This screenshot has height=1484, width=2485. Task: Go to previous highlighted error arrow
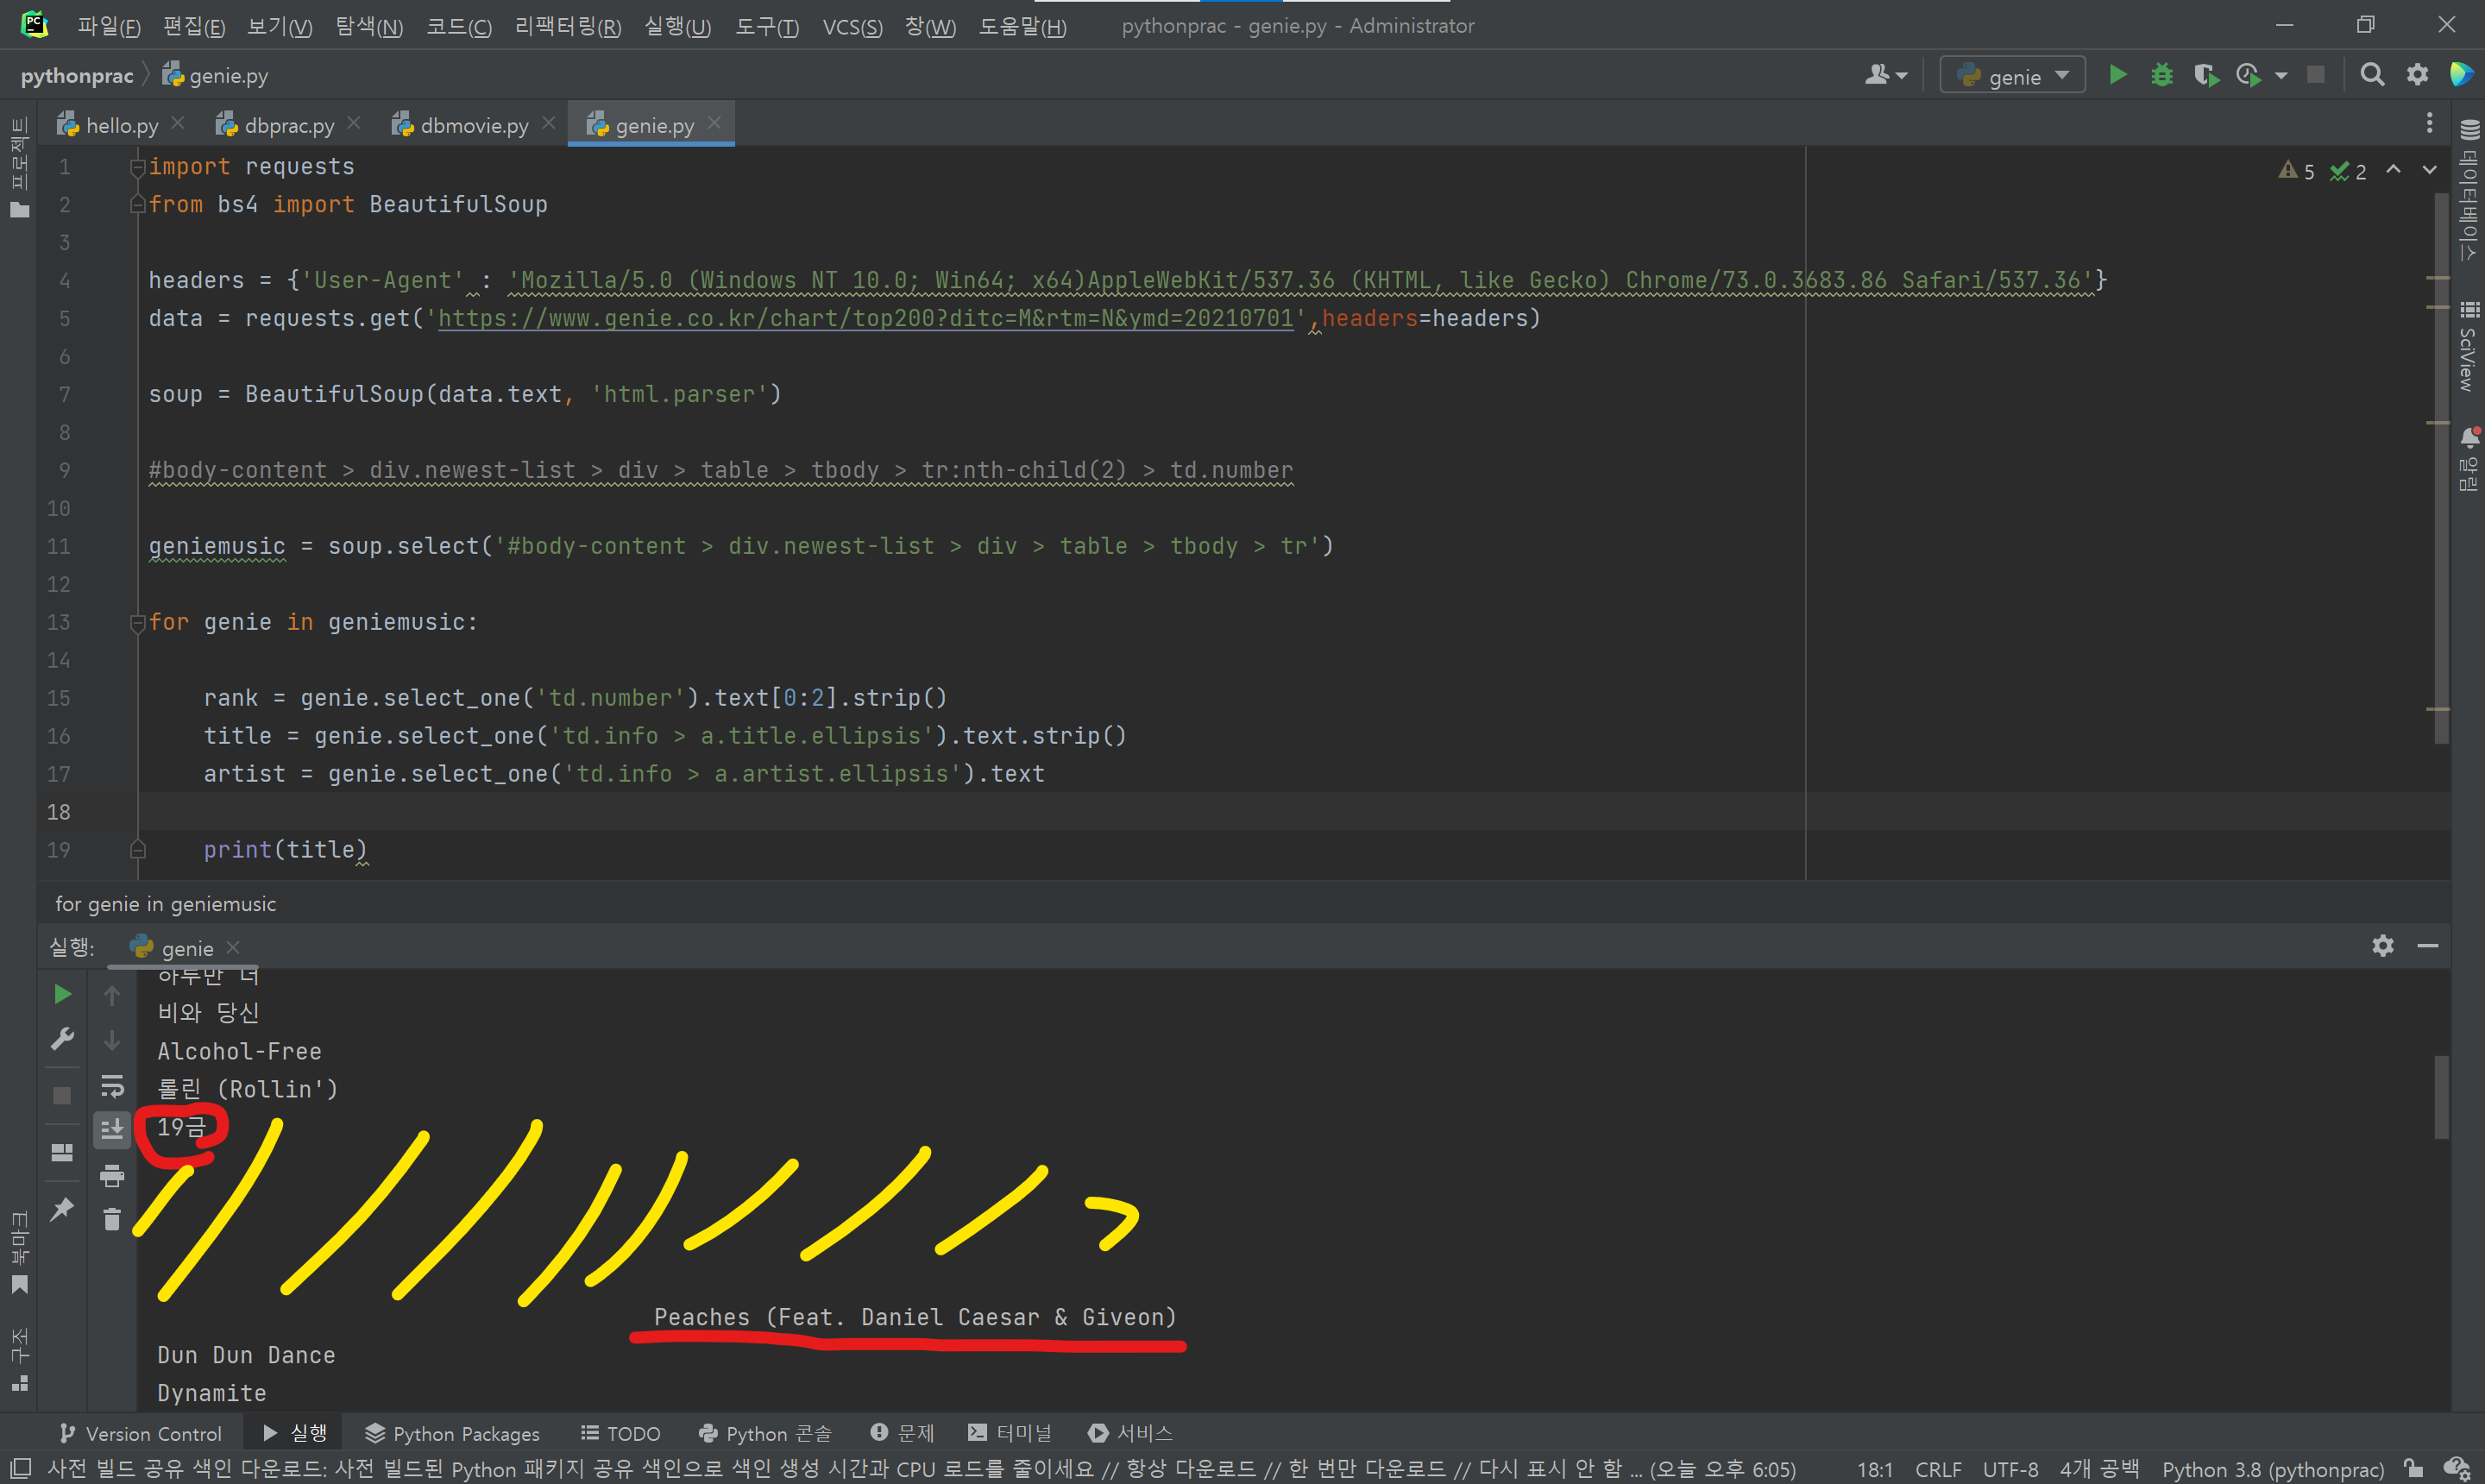[2393, 170]
